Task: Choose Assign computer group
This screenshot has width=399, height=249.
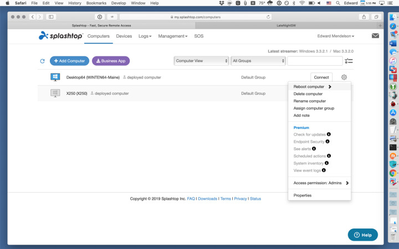Action: click(314, 108)
